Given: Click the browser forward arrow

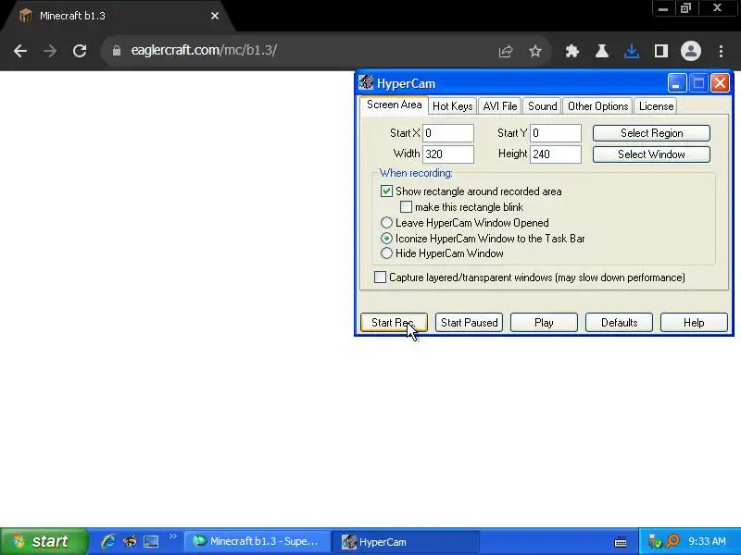Looking at the screenshot, I should pyautogui.click(x=50, y=51).
